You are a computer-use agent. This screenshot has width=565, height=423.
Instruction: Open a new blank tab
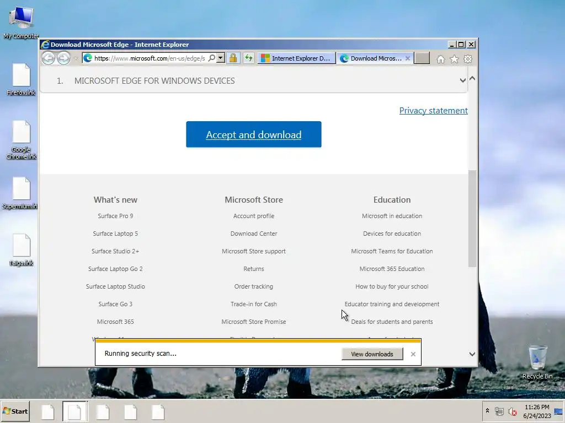422,58
